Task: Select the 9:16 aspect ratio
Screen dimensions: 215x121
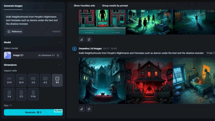Action: 33,94
